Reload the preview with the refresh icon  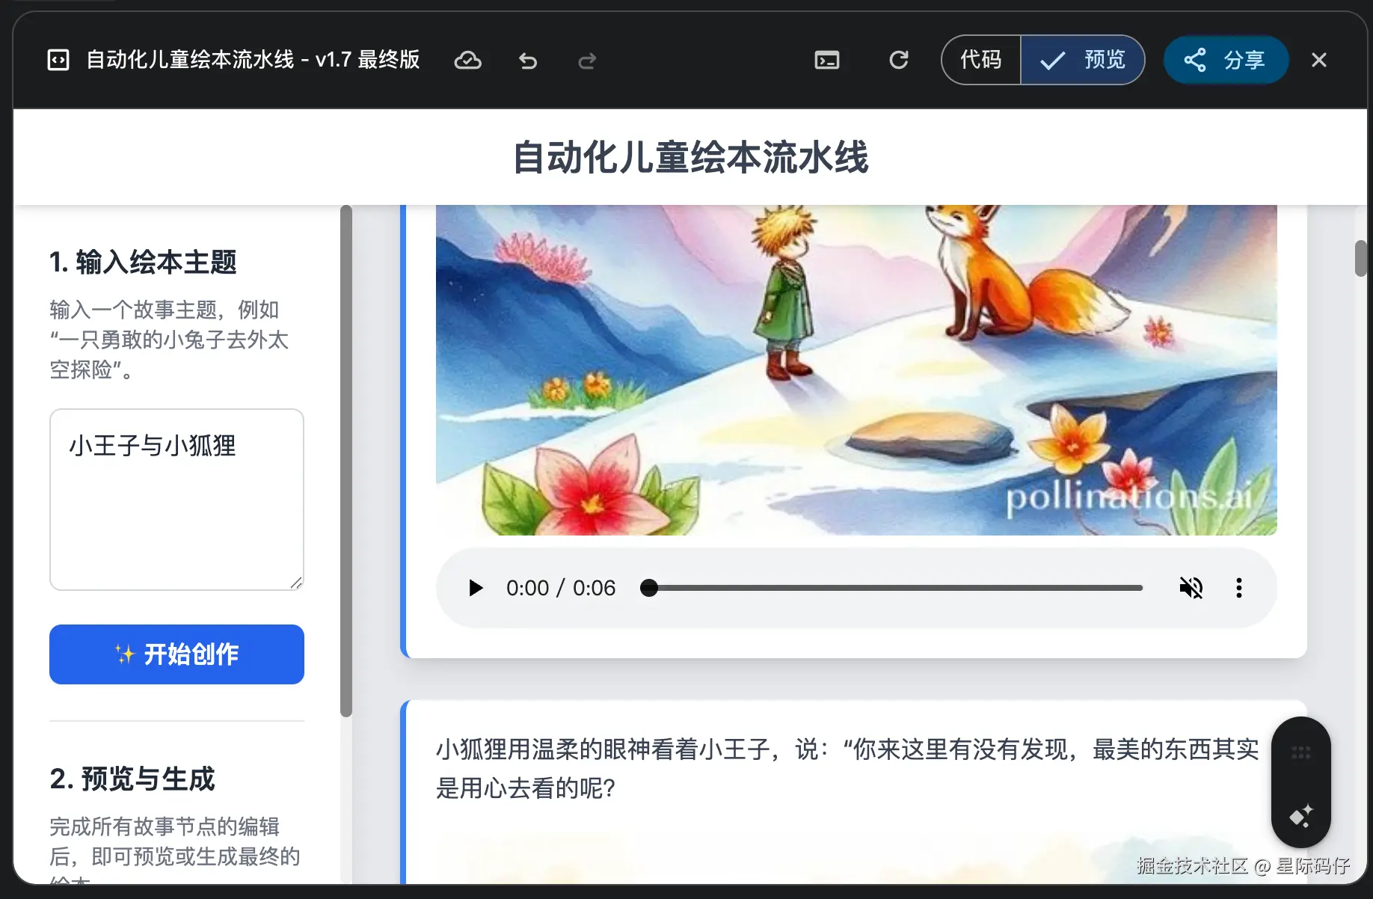pyautogui.click(x=899, y=60)
